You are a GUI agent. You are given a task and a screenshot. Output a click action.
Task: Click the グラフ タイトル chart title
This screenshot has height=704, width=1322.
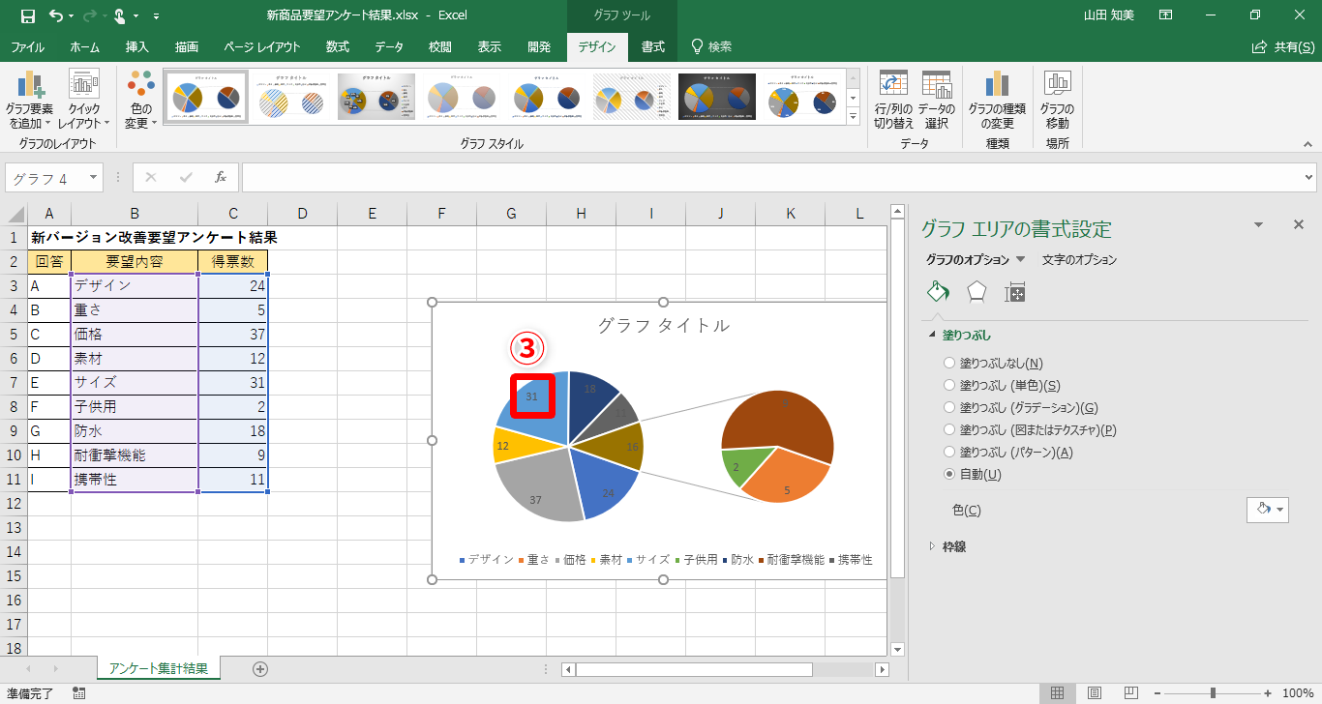point(664,326)
